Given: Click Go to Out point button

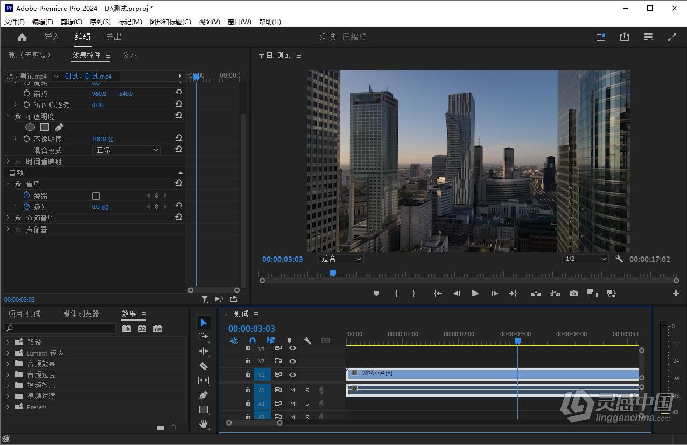Looking at the screenshot, I should [x=513, y=294].
